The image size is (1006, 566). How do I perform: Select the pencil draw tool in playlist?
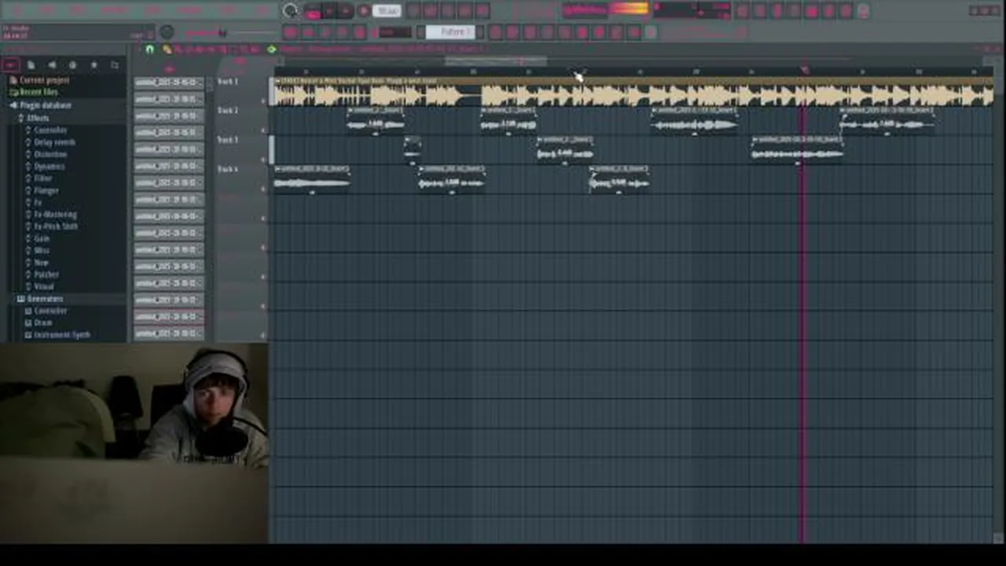(x=167, y=50)
